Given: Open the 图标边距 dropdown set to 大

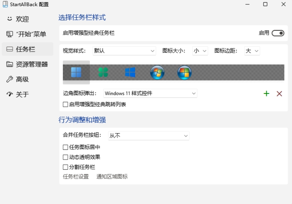Looking at the screenshot, I should (252, 51).
